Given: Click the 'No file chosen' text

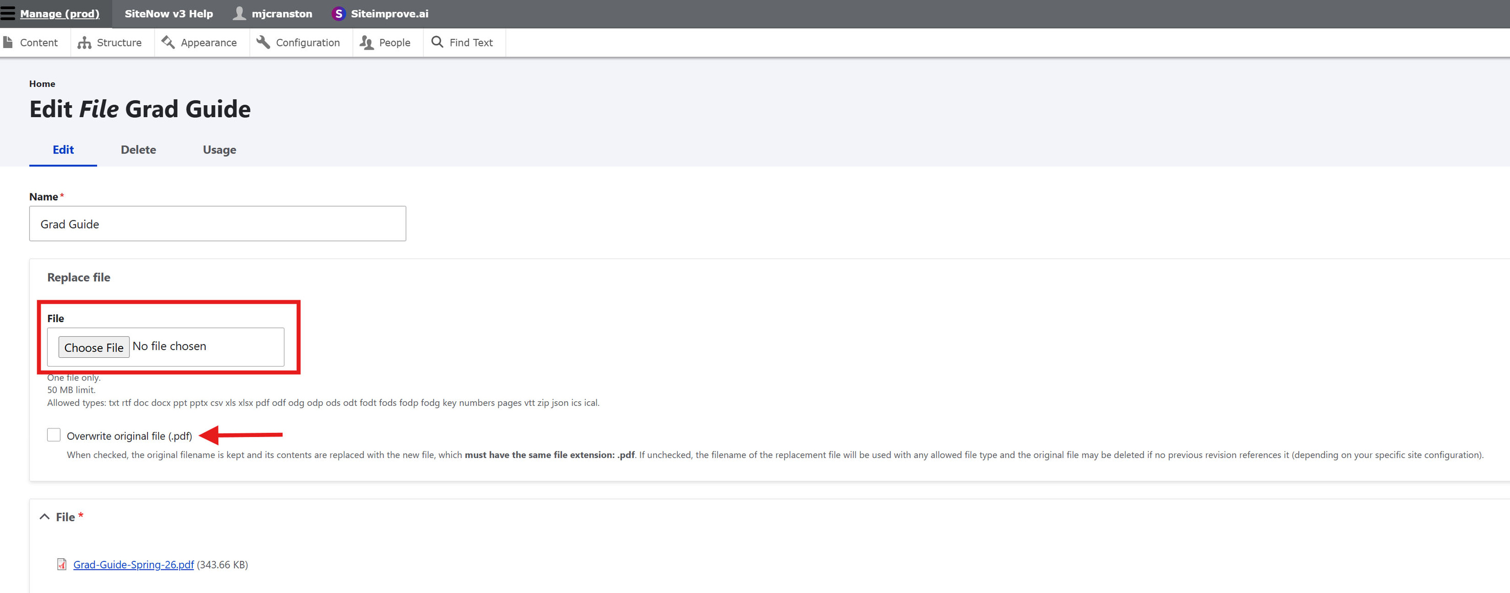Looking at the screenshot, I should pyautogui.click(x=169, y=346).
